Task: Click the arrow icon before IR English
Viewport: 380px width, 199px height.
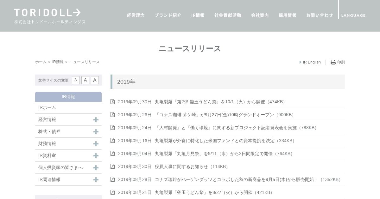Action: 301,62
